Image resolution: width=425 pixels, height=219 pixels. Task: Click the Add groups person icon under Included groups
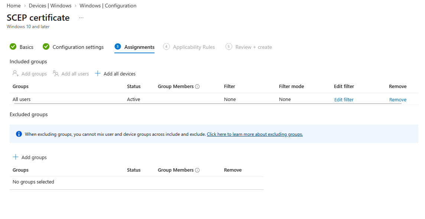point(16,74)
